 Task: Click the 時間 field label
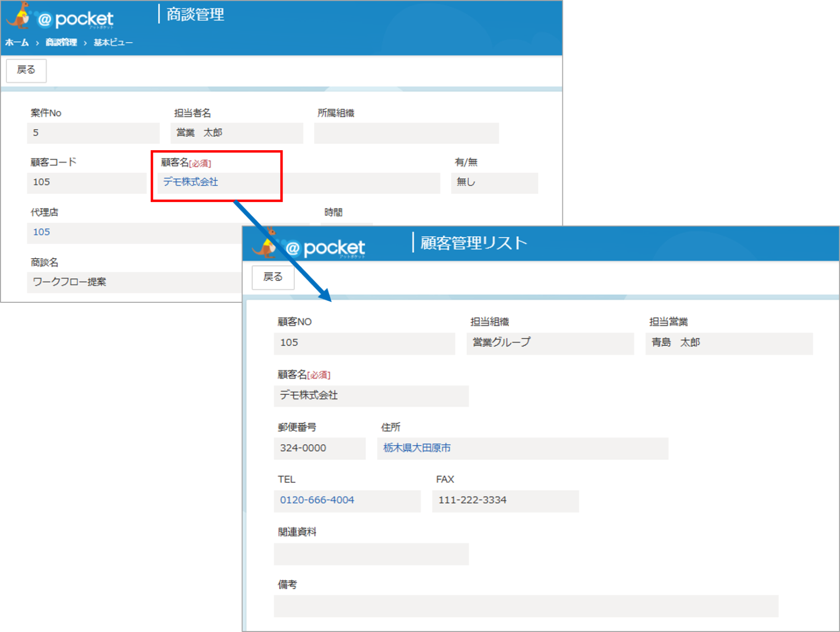click(x=333, y=212)
